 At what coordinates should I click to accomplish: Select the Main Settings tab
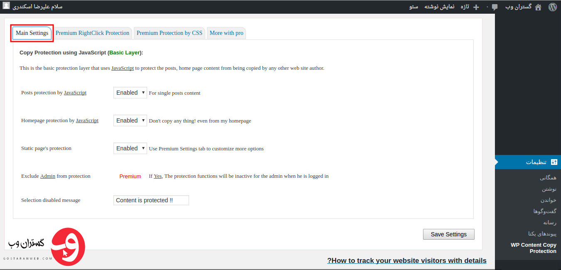coord(32,33)
